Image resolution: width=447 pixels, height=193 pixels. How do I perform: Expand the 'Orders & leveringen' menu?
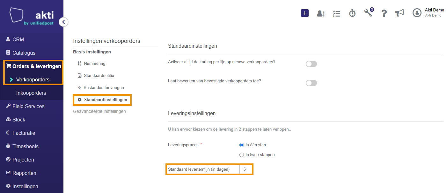[x=33, y=66]
